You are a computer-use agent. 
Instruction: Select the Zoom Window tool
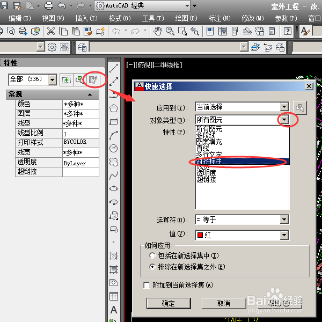pos(182,31)
